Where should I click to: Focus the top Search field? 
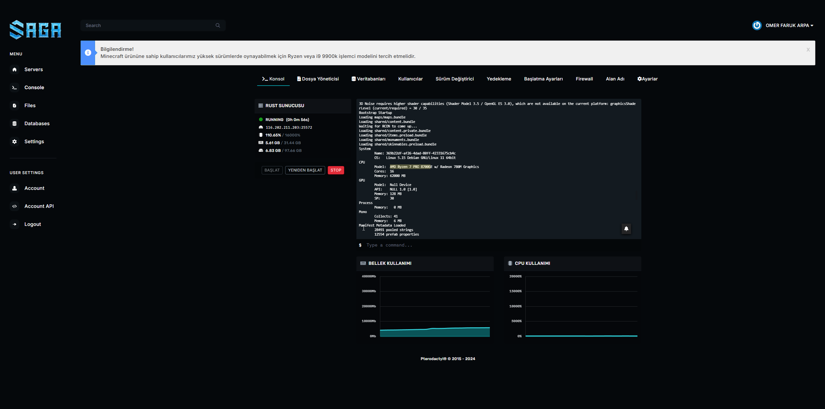153,25
